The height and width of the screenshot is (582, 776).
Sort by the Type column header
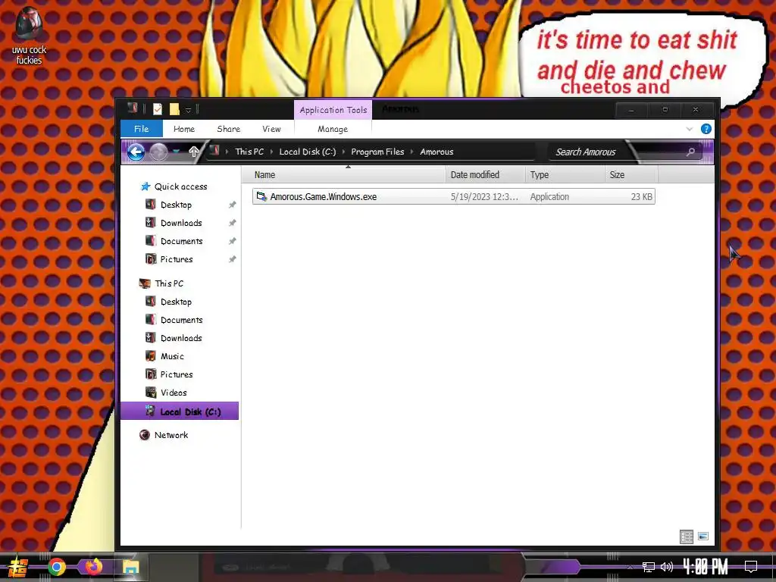(565, 175)
